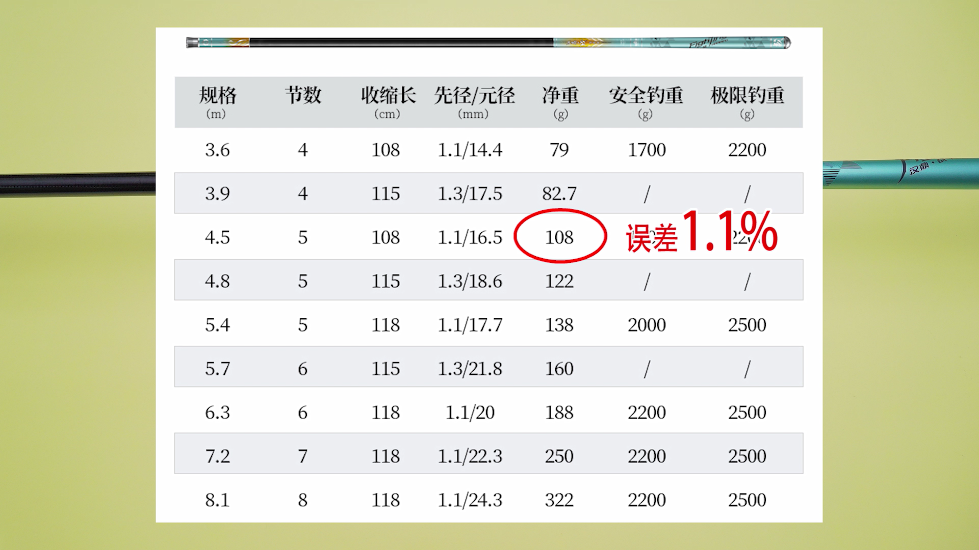Screen dimensions: 979x550
Task: Click the 3.9 spec cell
Action: pyautogui.click(x=217, y=194)
